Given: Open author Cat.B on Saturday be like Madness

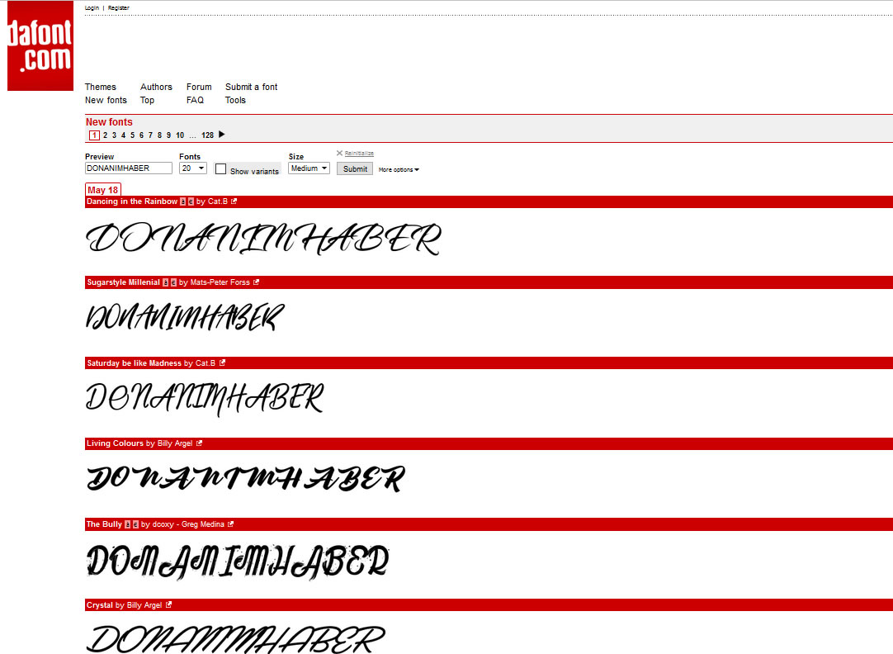Looking at the screenshot, I should pos(206,363).
